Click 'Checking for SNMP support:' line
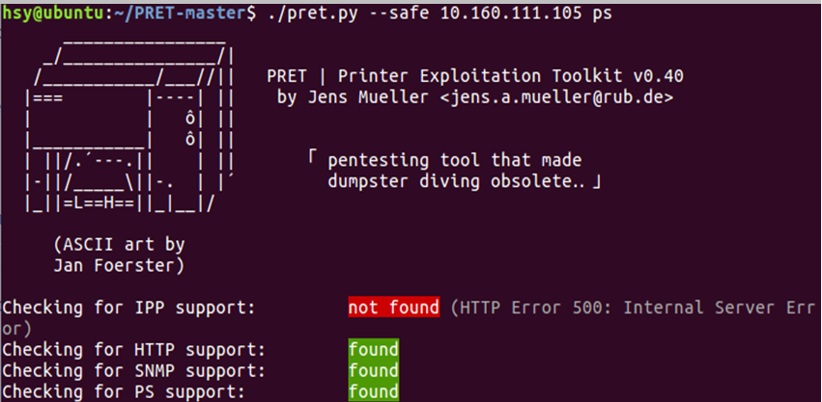822x402 pixels. 134,370
